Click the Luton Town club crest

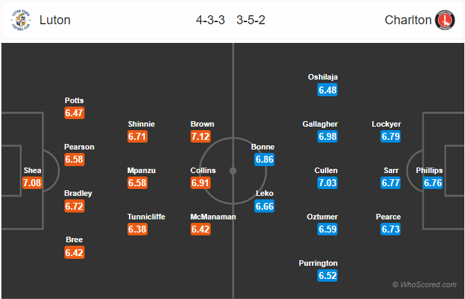[x=20, y=20]
